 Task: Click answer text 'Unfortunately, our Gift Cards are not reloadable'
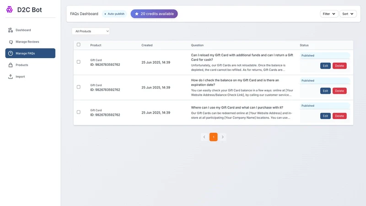tap(238, 67)
